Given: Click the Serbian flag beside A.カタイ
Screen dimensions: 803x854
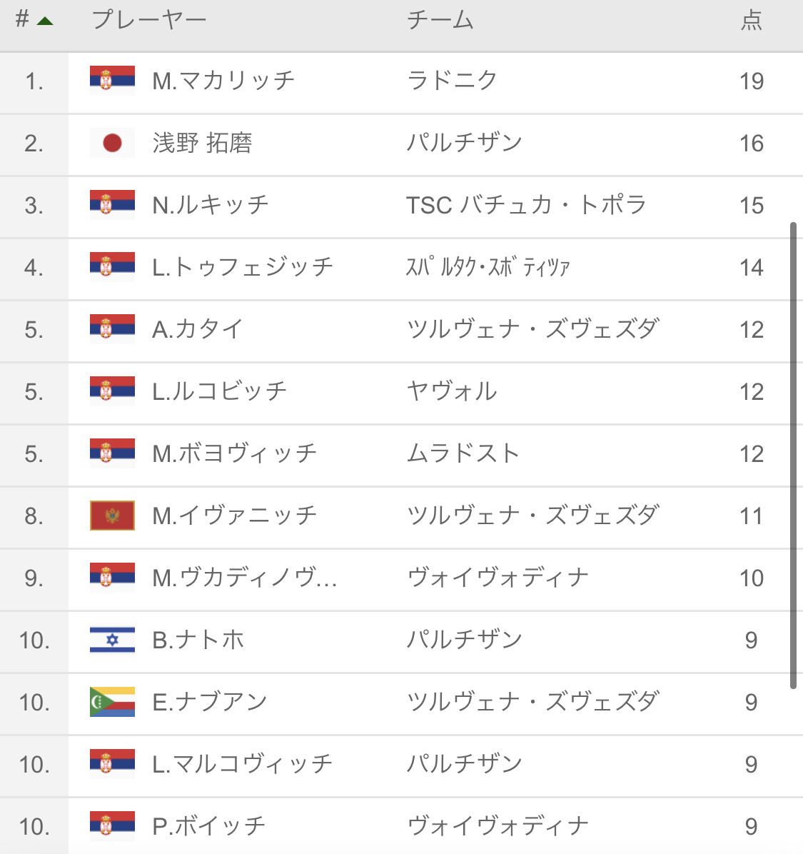Looking at the screenshot, I should coord(112,328).
